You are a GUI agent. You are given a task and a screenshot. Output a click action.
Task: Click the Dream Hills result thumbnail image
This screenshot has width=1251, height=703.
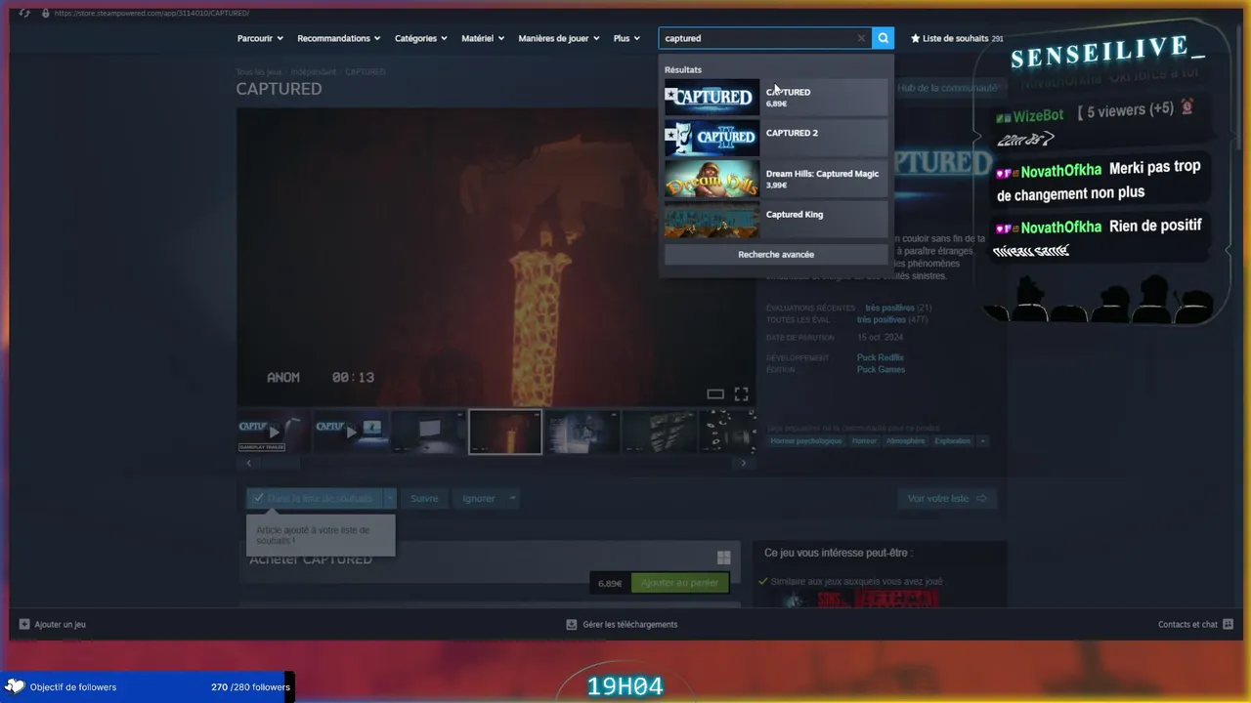click(712, 179)
